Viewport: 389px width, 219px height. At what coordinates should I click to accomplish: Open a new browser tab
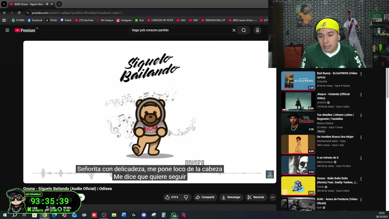pyautogui.click(x=59, y=4)
